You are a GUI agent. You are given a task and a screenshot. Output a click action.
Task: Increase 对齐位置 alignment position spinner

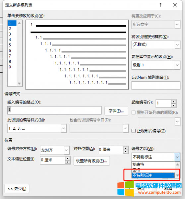pos(125,148)
